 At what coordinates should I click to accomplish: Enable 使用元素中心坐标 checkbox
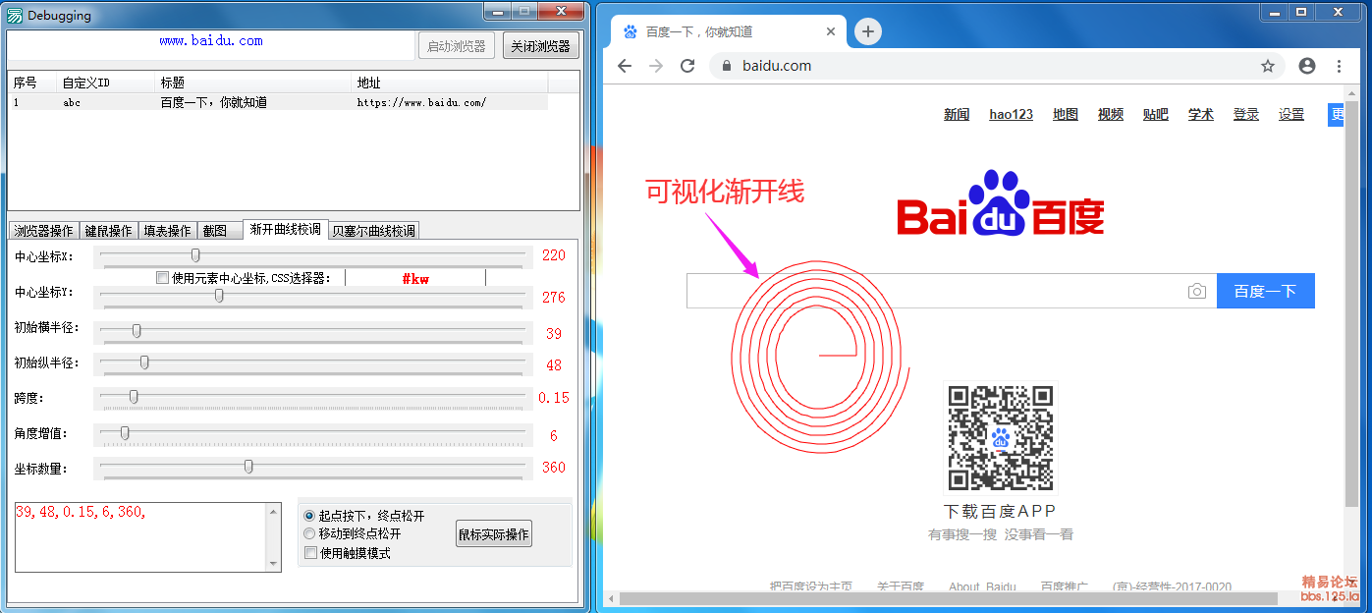(x=162, y=278)
